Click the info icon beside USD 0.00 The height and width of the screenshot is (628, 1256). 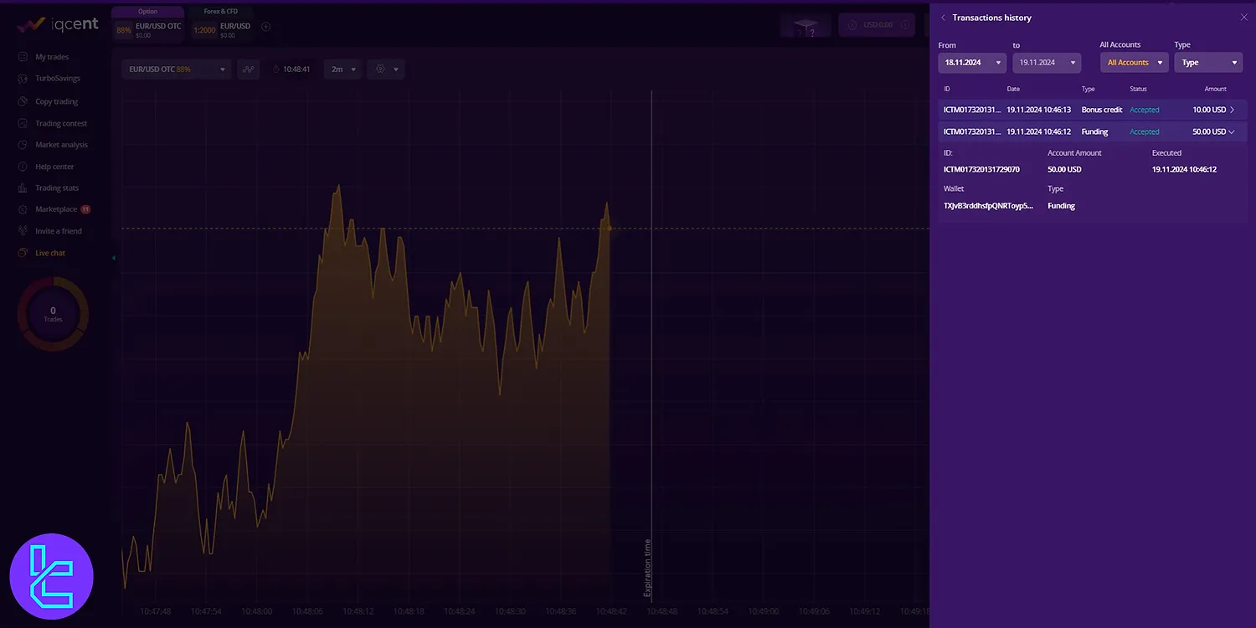[904, 25]
